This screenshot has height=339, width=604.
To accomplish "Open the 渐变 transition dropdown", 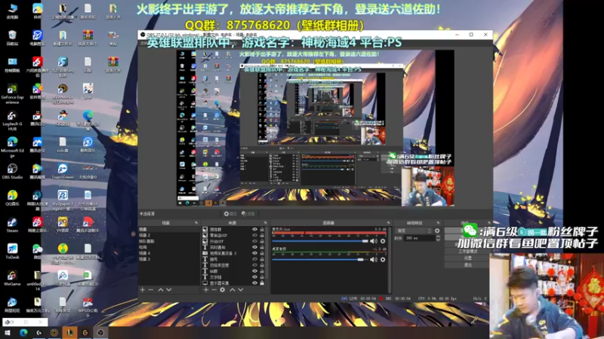I will point(413,231).
